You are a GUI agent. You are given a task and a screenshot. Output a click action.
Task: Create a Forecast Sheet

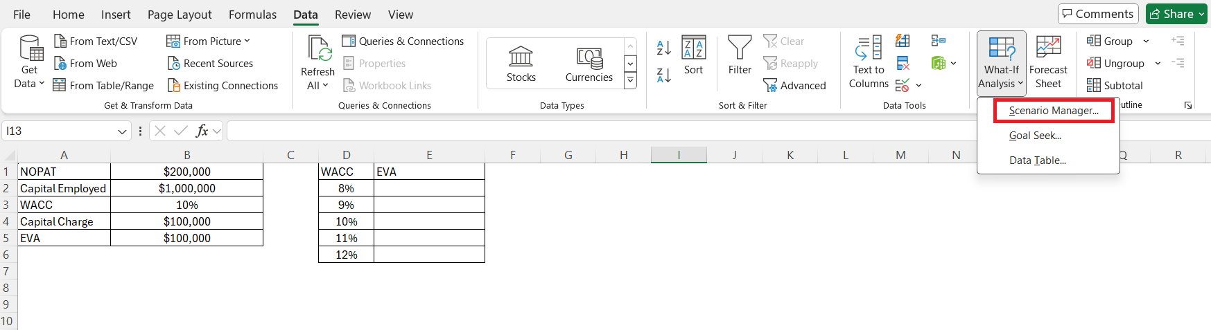[x=1048, y=63]
